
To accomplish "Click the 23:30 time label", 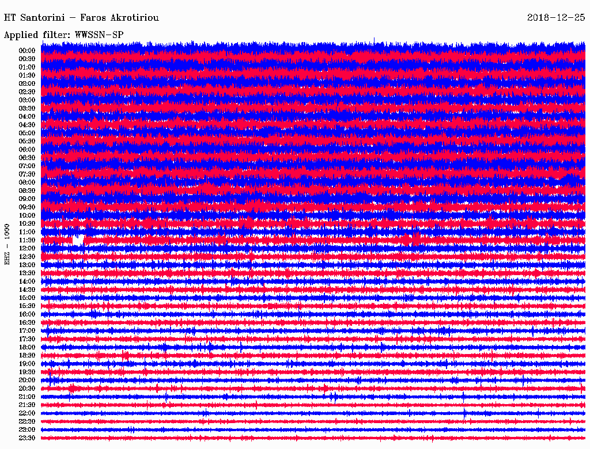I will click(x=27, y=438).
